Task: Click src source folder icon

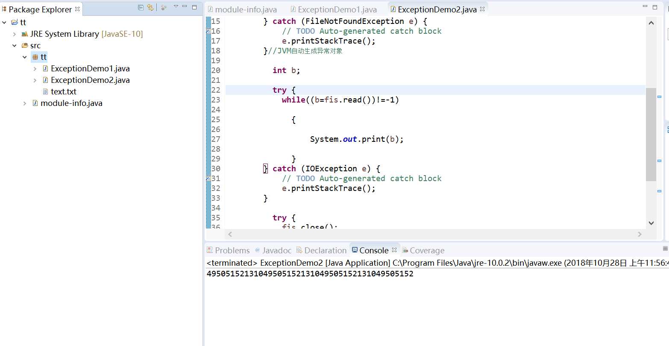Action: pos(25,45)
